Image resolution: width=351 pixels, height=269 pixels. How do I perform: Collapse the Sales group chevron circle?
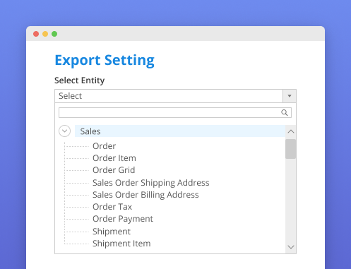point(64,131)
